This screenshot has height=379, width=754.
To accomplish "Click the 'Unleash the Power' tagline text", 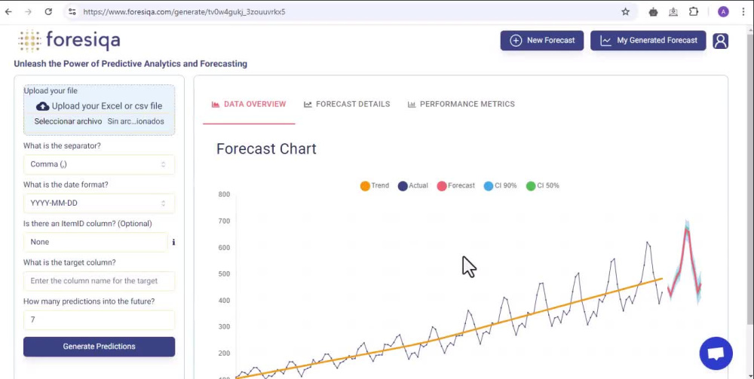I will pos(130,63).
